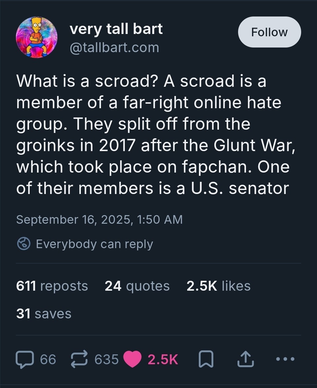Click the 635 repost count number

pos(106,359)
